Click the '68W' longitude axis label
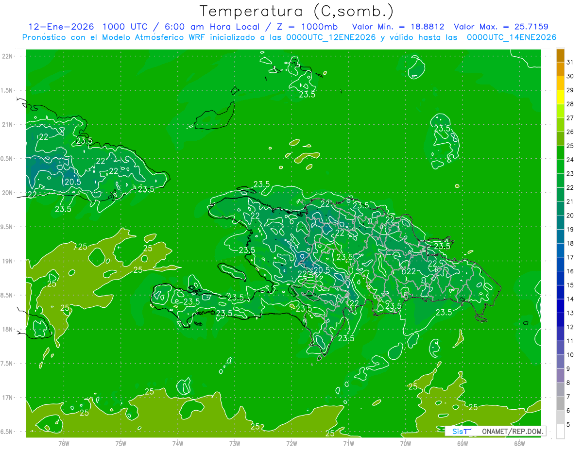This screenshot has width=583, height=450. pyautogui.click(x=519, y=443)
